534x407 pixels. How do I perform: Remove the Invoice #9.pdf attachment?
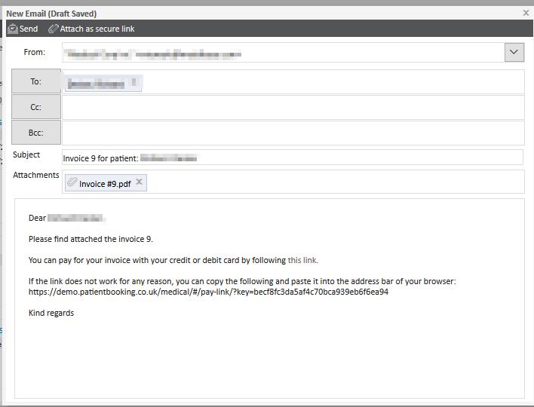tap(139, 182)
